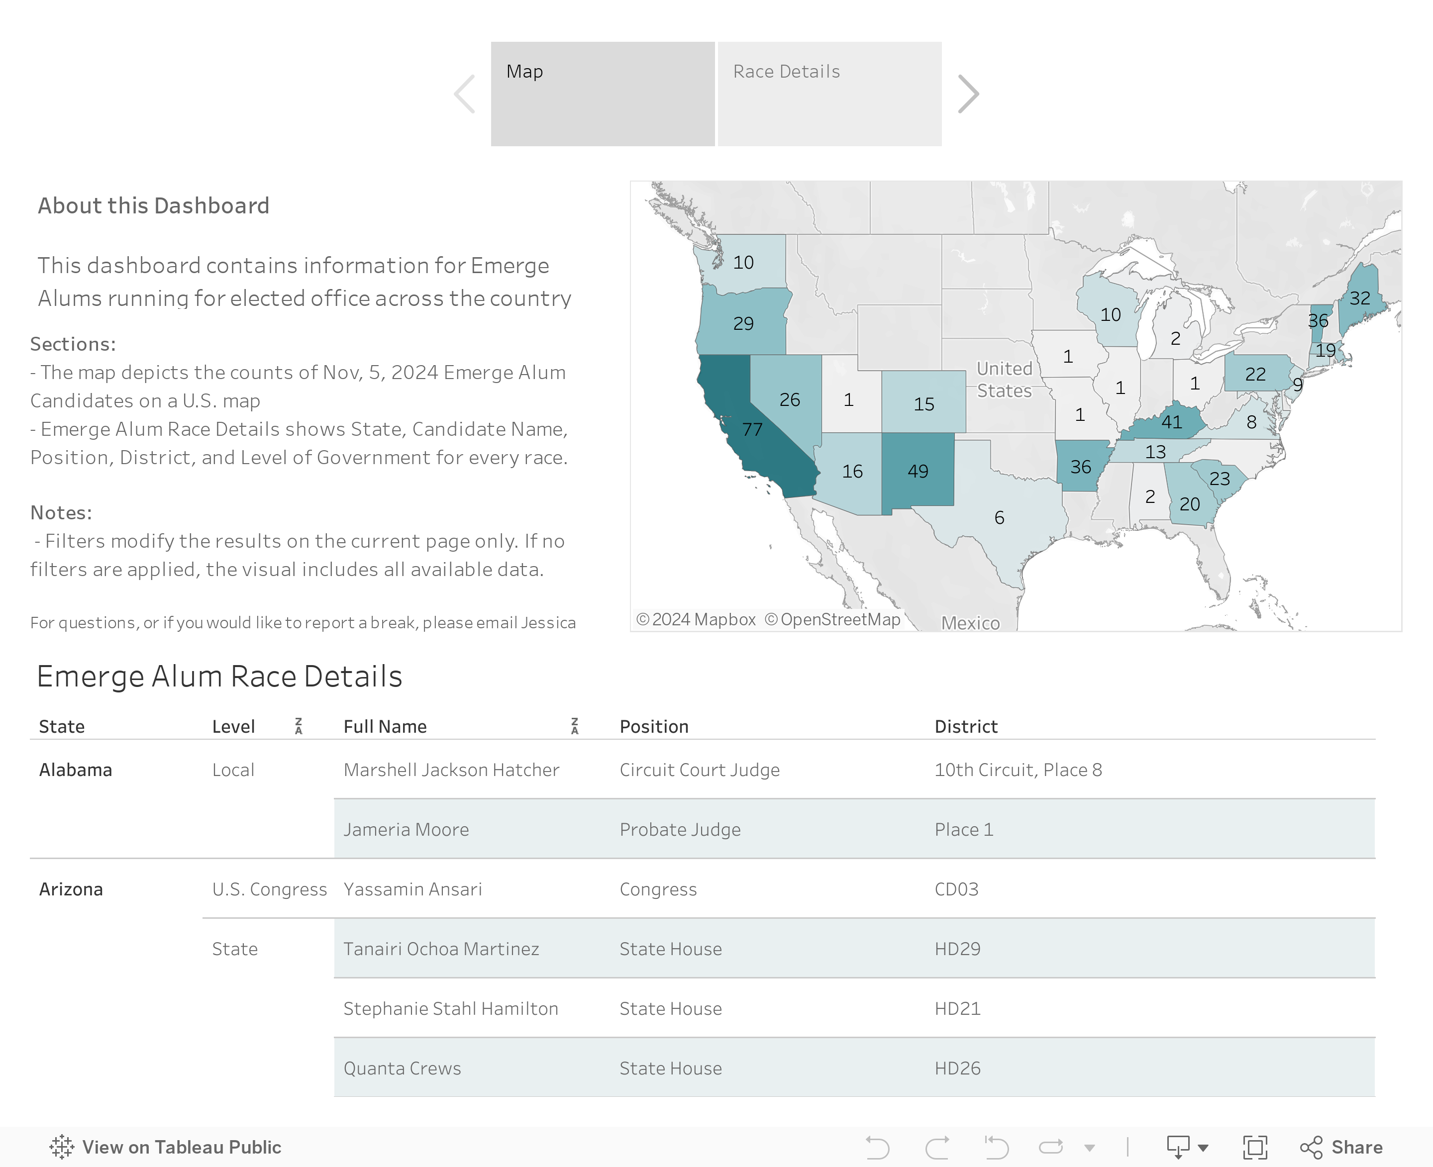Select Maine labeled 32 on the map
The image size is (1433, 1167).
[1360, 298]
